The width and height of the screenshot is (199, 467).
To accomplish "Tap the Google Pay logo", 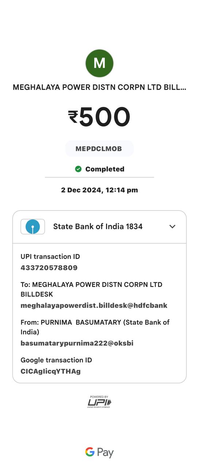I will pos(99,452).
